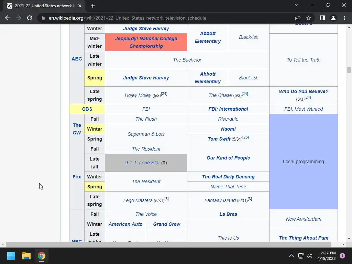The image size is (352, 264).
Task: Open the tab search dropdown chevron
Action: [x=297, y=5]
